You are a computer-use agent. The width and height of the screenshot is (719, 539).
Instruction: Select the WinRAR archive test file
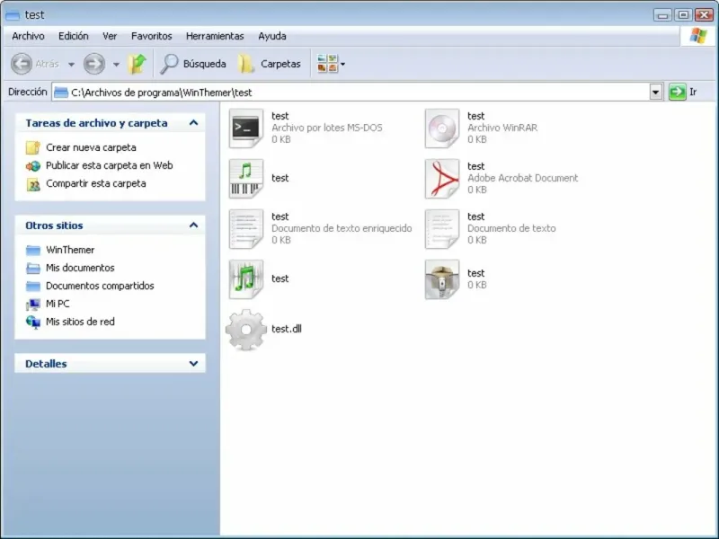click(x=442, y=128)
